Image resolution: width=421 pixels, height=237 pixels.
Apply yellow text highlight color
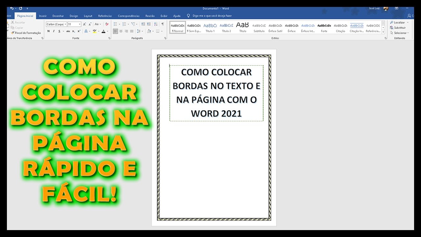pos(95,31)
